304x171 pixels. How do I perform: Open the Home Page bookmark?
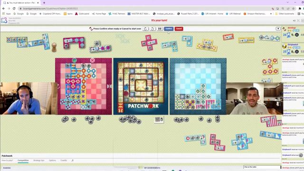coord(99,14)
